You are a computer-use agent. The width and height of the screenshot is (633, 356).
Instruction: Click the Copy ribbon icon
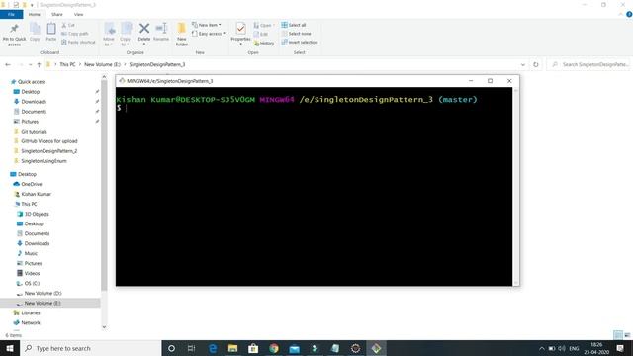35,32
